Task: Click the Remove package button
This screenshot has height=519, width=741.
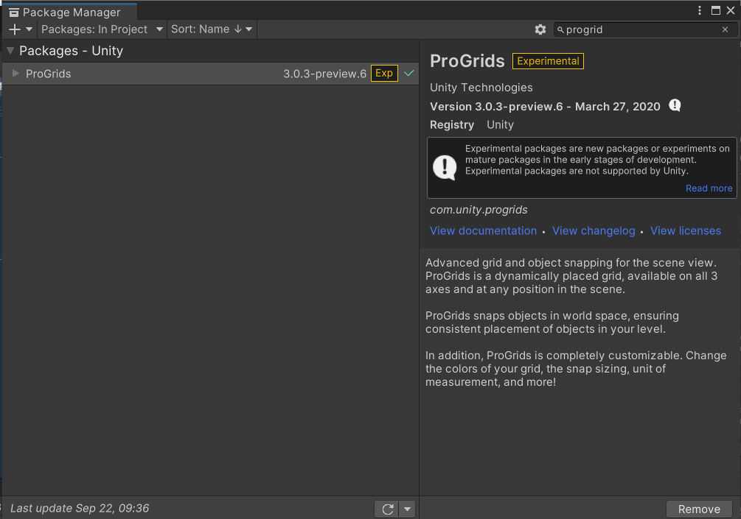Action: pyautogui.click(x=699, y=509)
